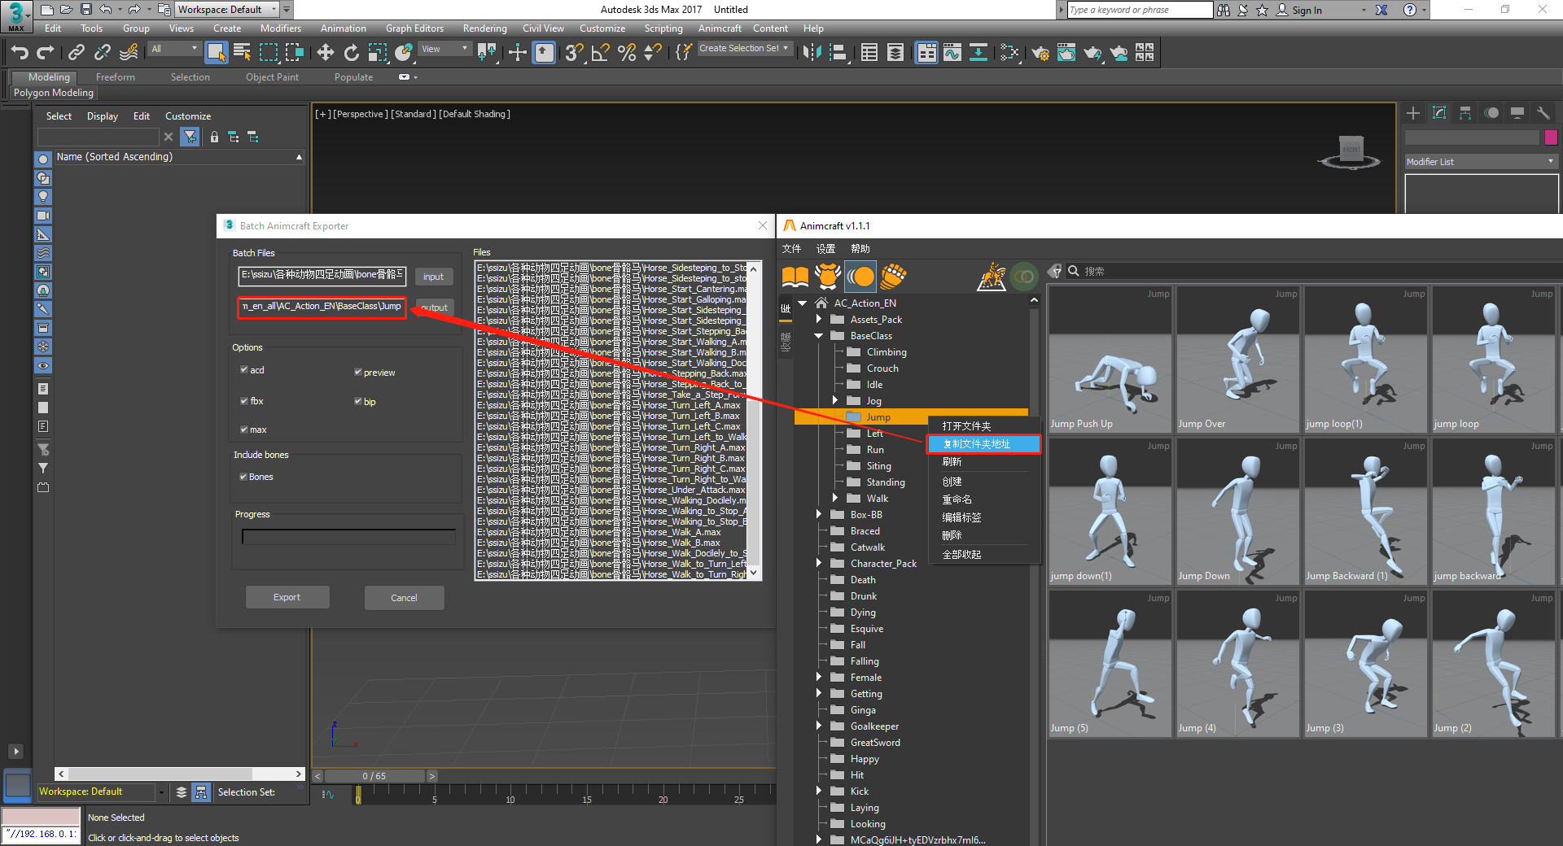The height and width of the screenshot is (846, 1563).
Task: Open the Curve Editor icon
Action: (952, 53)
